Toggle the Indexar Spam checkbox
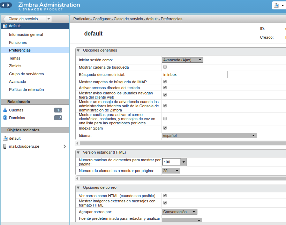Image resolution: width=286 pixels, height=225 pixels. 165,128
